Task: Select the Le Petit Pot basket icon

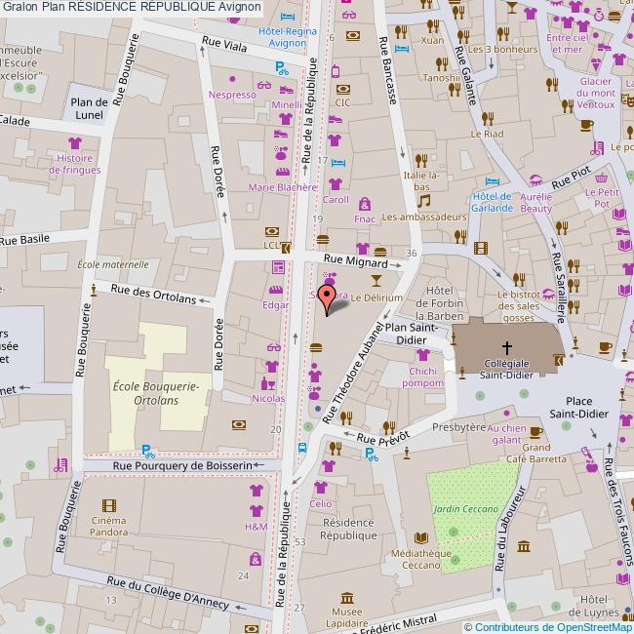Action: tap(601, 178)
